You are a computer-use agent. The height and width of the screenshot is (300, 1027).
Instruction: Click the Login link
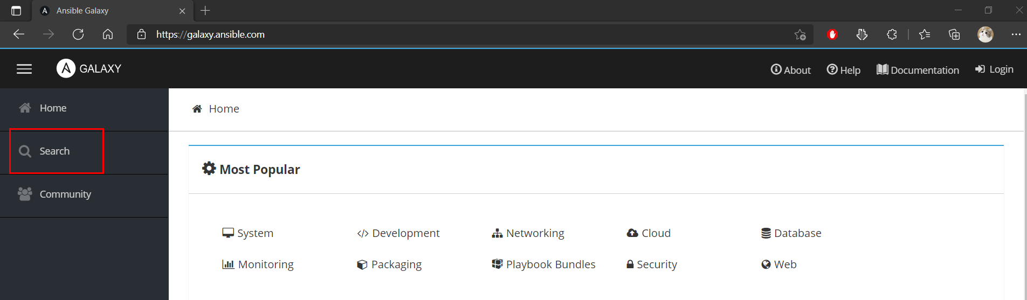pos(994,69)
